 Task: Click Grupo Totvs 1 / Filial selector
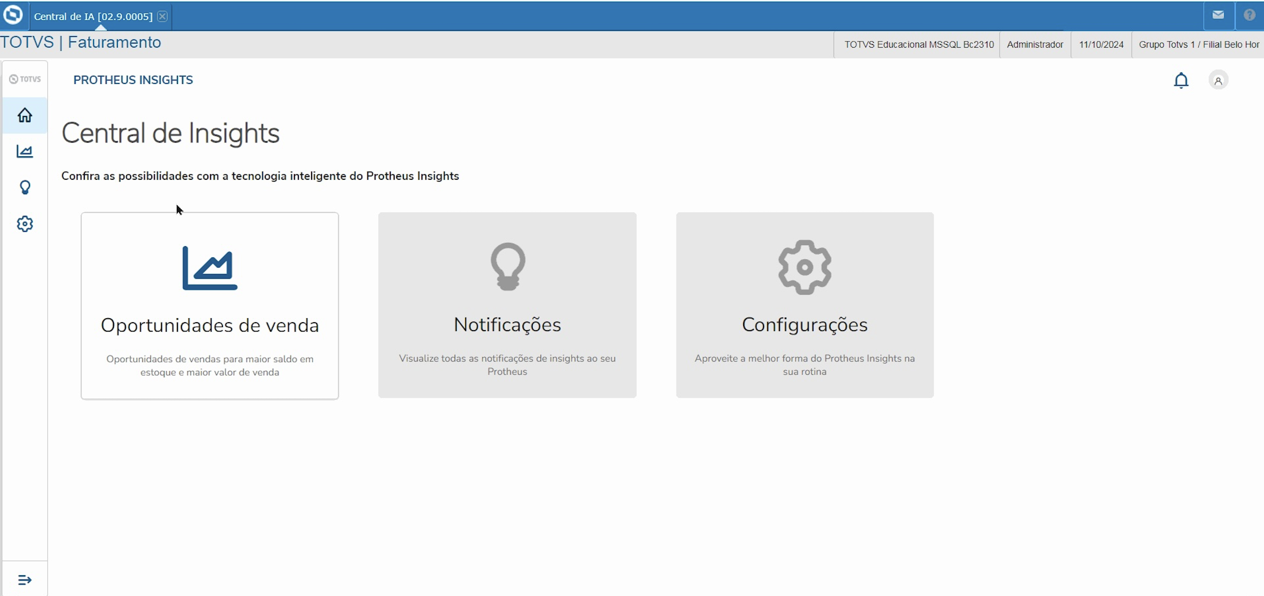point(1198,45)
